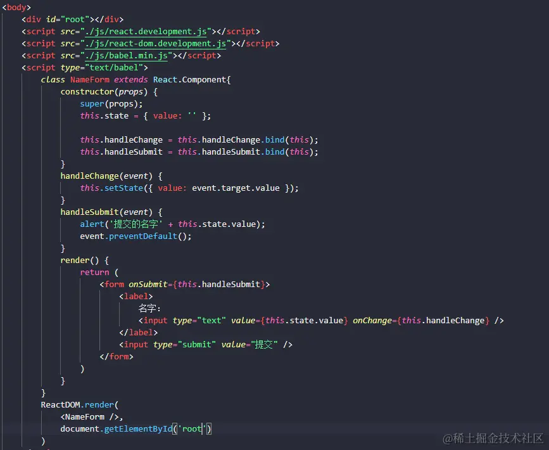Click the handleChange(event) method definition
This screenshot has height=450, width=549.
[x=106, y=176]
